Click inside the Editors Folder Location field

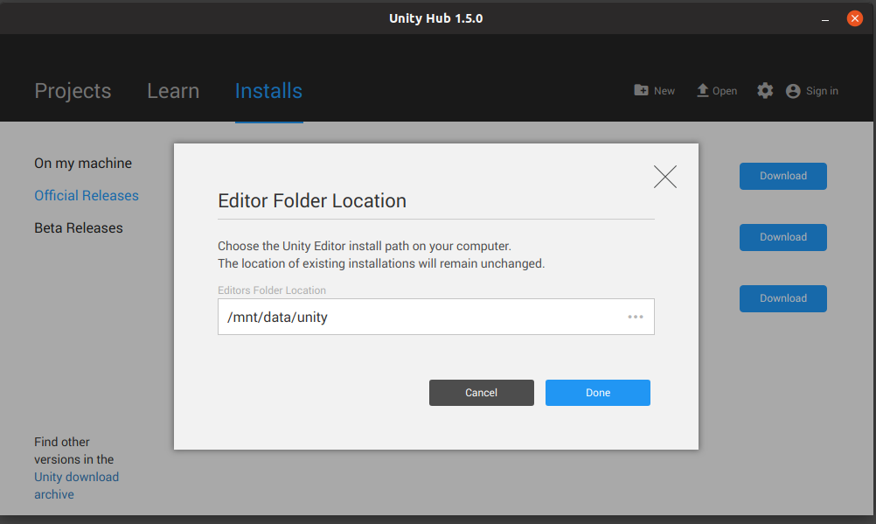pos(393,317)
